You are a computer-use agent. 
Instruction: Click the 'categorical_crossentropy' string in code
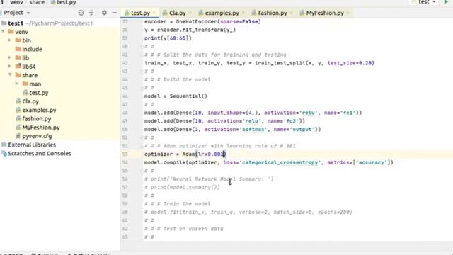pos(280,162)
